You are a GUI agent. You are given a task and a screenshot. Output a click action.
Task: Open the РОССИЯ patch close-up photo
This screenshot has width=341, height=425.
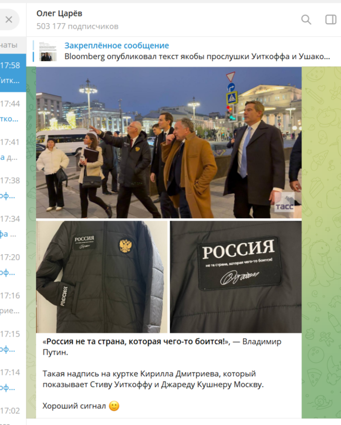point(236,277)
